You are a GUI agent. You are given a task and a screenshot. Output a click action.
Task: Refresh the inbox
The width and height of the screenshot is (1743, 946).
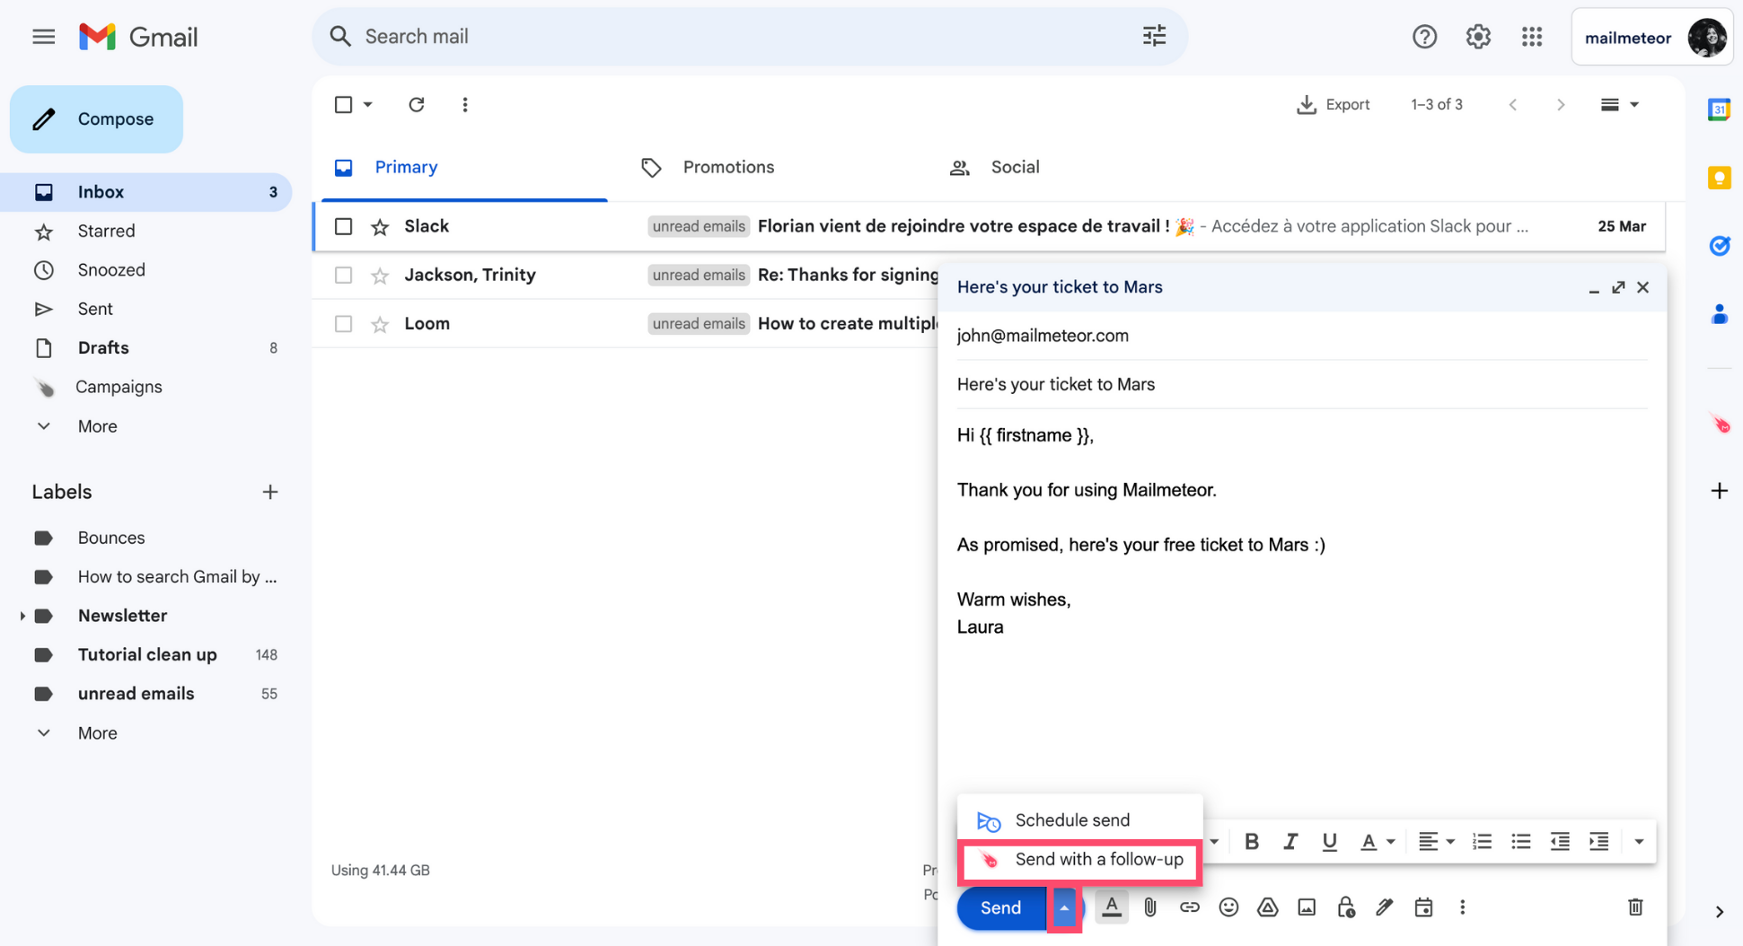[416, 105]
